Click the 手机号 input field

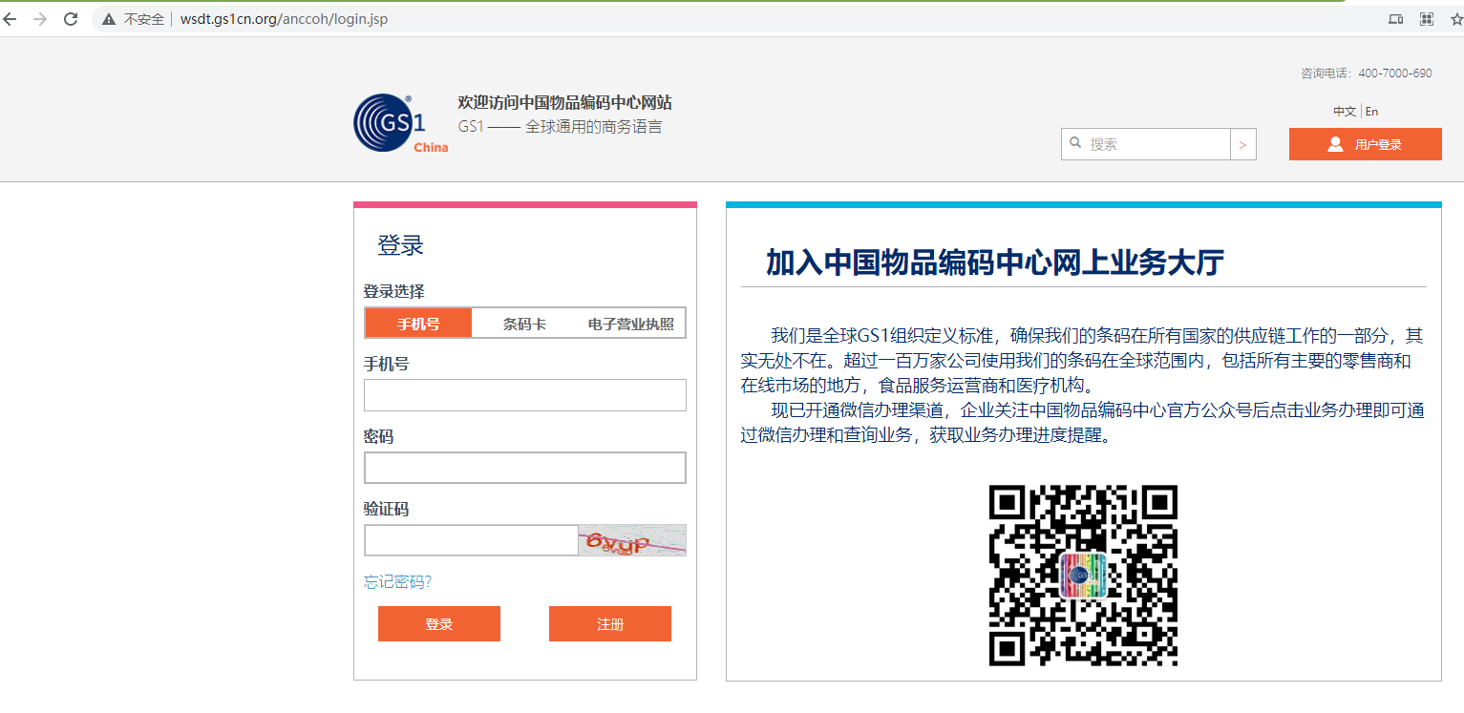coord(524,395)
